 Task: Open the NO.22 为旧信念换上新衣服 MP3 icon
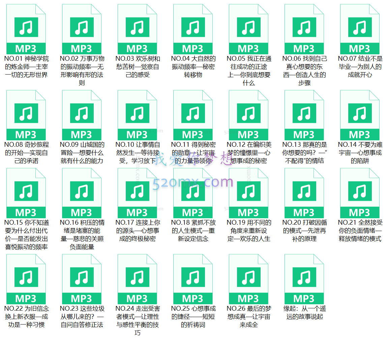click(26, 279)
